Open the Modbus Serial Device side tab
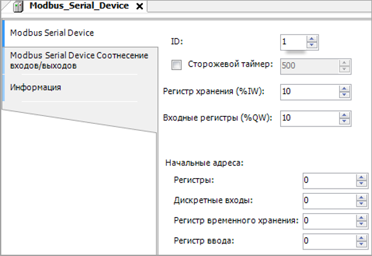372x256 pixels. [52, 33]
